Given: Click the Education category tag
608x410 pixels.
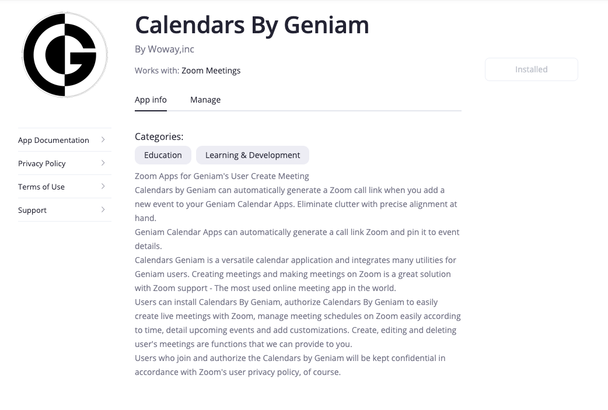Looking at the screenshot, I should pos(163,155).
